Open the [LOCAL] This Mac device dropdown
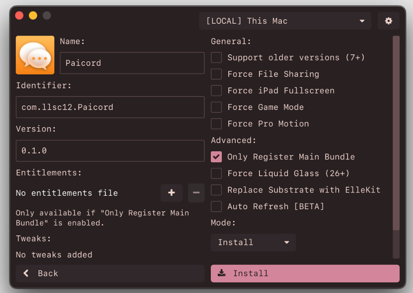 285,21
